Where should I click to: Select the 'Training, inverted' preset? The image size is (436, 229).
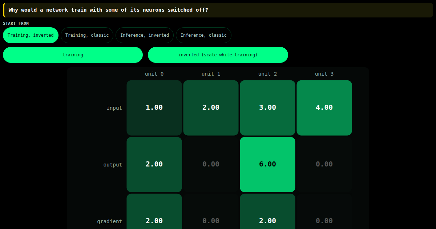31,35
